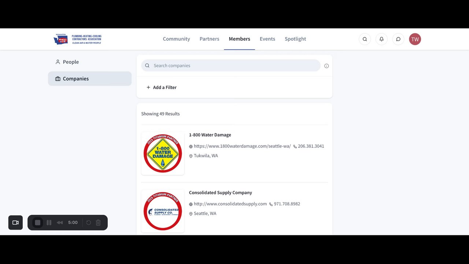This screenshot has width=469, height=264.
Task: Focus the Search companies field
Action: tap(231, 66)
